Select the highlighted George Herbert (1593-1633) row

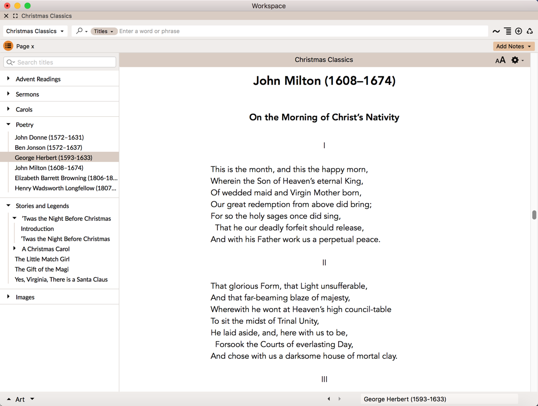[60, 157]
